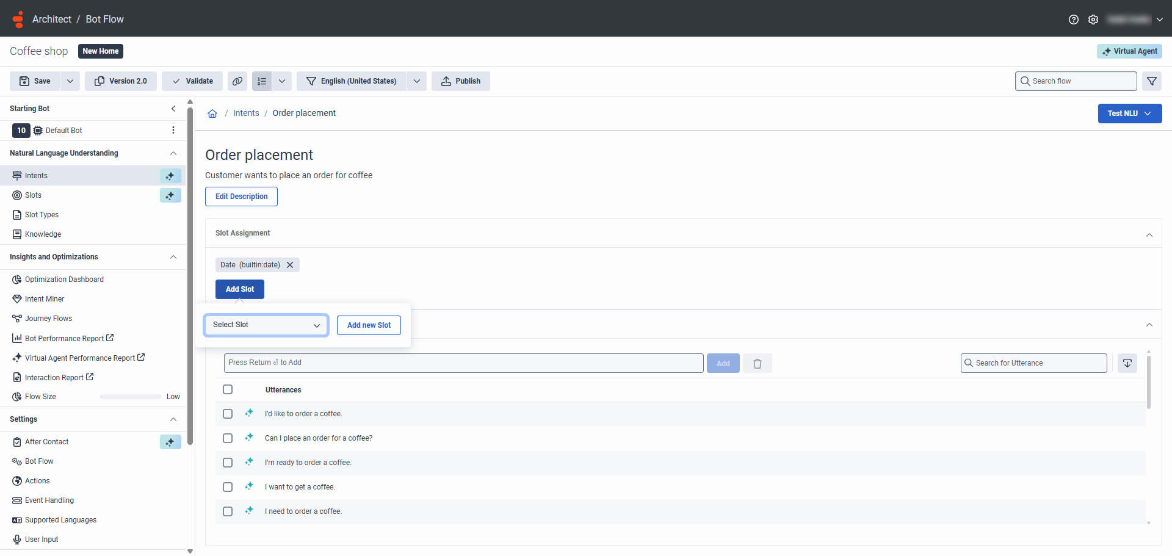
Task: Click the Flow Size indicator bar
Action: pyautogui.click(x=131, y=397)
